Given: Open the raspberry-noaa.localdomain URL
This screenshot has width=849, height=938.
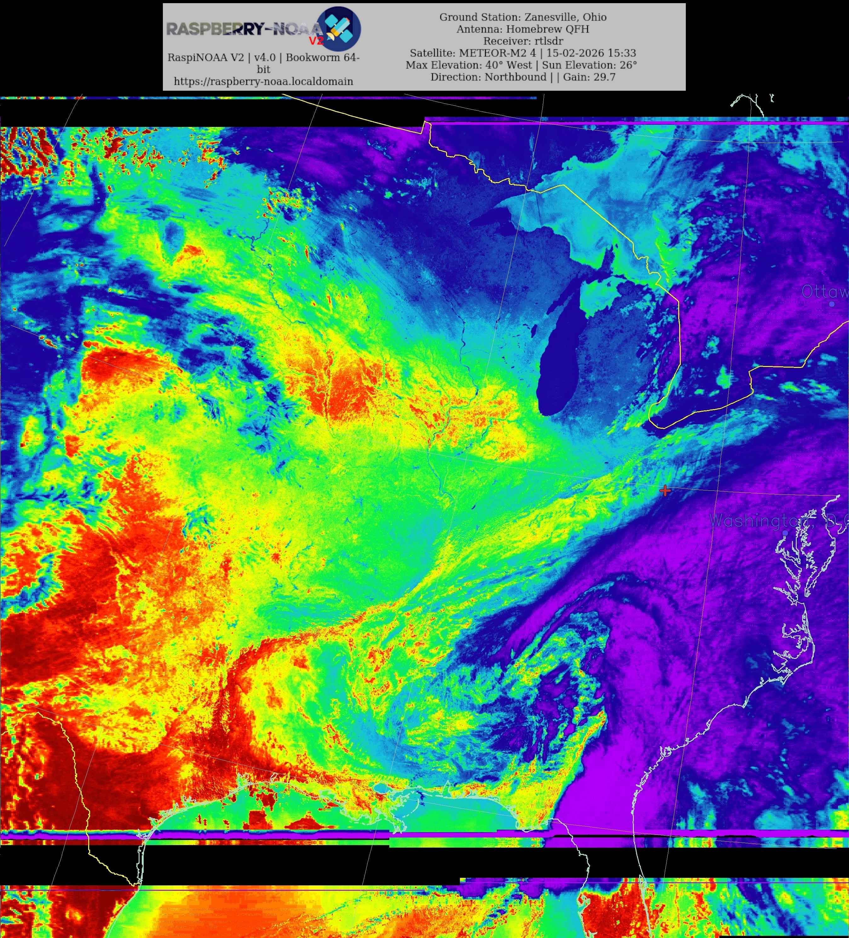Looking at the screenshot, I should 263,82.
